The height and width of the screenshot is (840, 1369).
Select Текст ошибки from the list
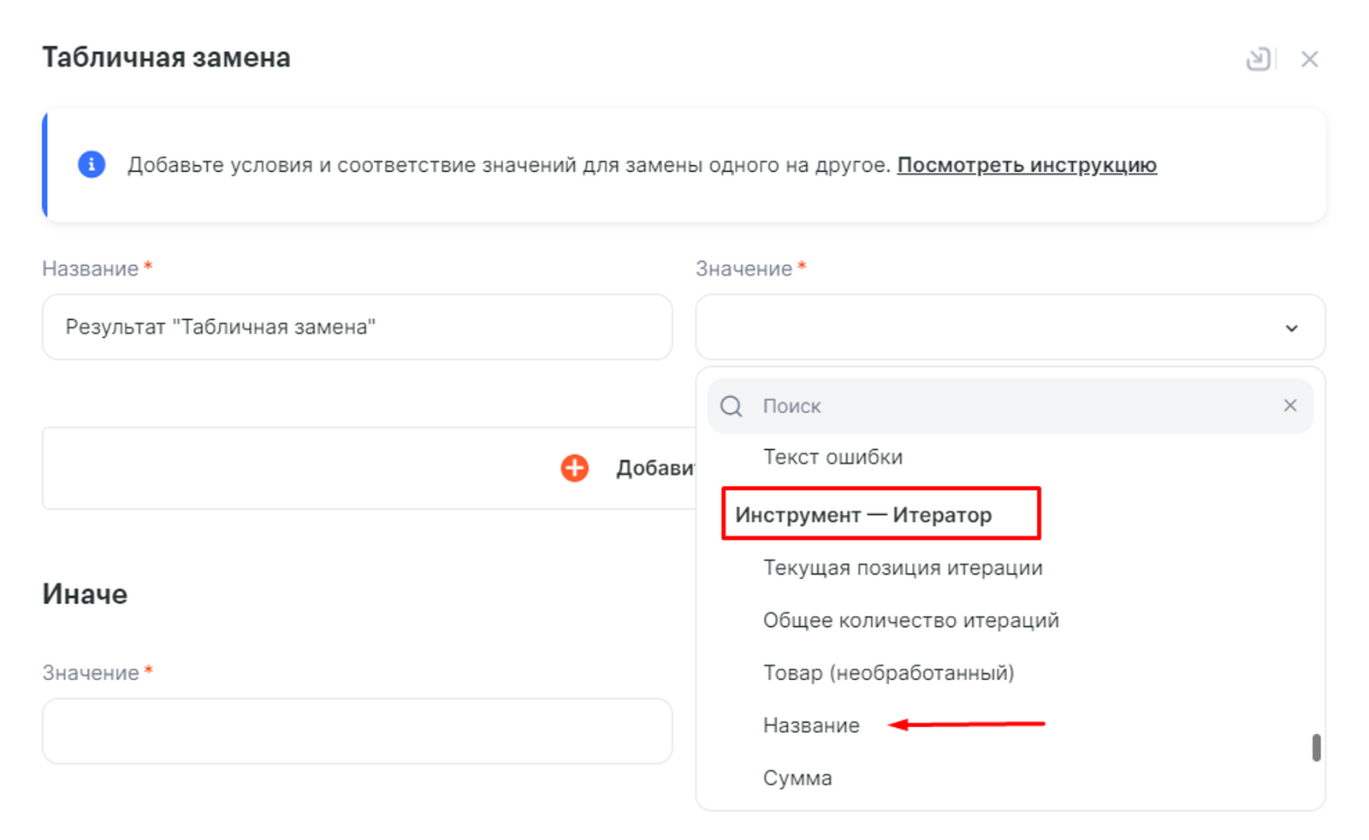[x=833, y=457]
